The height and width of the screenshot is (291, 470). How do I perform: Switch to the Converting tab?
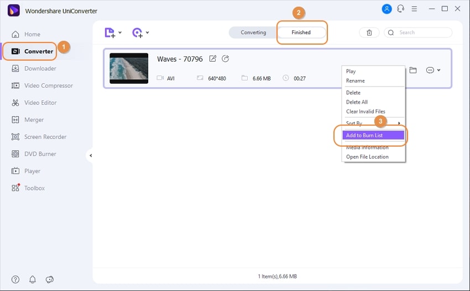pos(253,33)
